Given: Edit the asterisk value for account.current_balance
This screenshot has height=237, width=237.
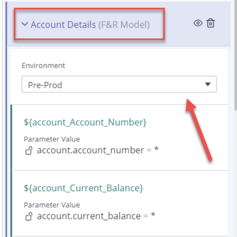Looking at the screenshot, I should [153, 215].
